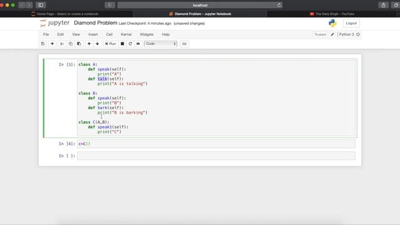Click the Last Checkpoint status text
This screenshot has height=225, width=400.
[144, 24]
